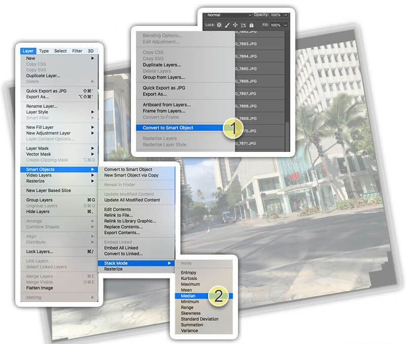The width and height of the screenshot is (406, 344).
Task: Expand the Opacity 100% dropdown arrow
Action: pyautogui.click(x=286, y=15)
